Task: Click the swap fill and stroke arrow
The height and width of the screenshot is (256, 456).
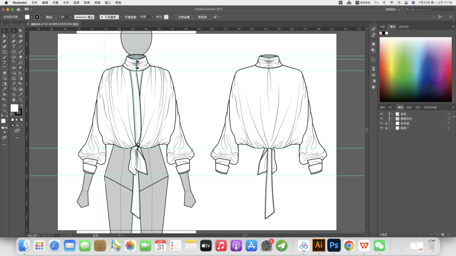Action: 22,106
